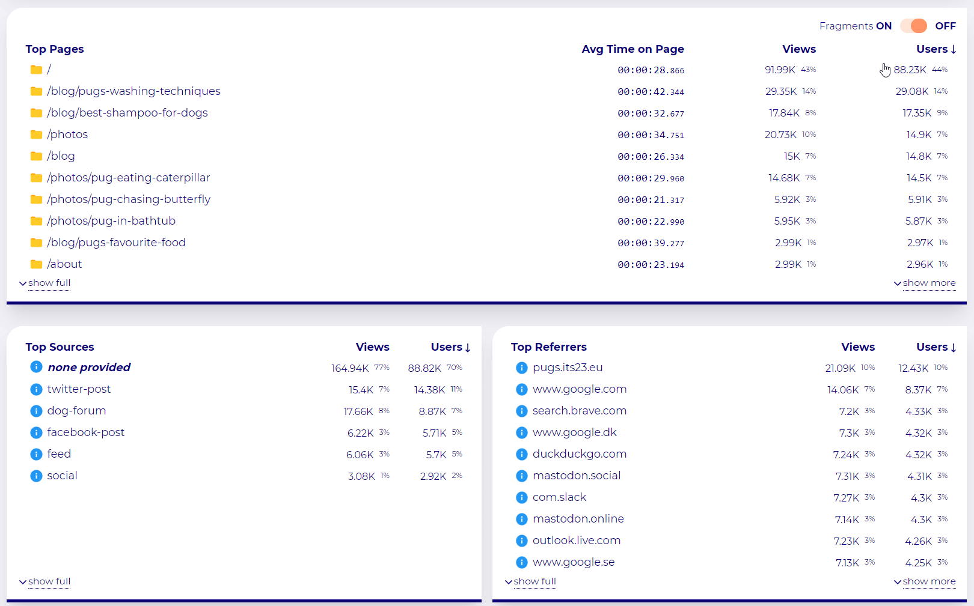Click info icon beside www.google.com referrer
The width and height of the screenshot is (974, 606).
(x=522, y=389)
